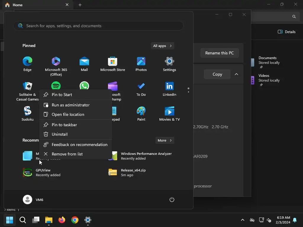The image size is (303, 227).
Task: Show hidden system tray icons
Action: [243, 220]
